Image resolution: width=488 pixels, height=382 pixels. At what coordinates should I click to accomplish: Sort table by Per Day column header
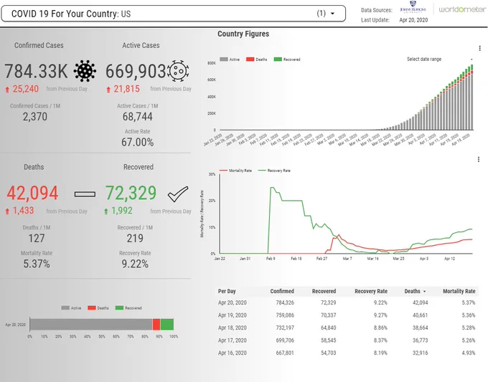(227, 291)
